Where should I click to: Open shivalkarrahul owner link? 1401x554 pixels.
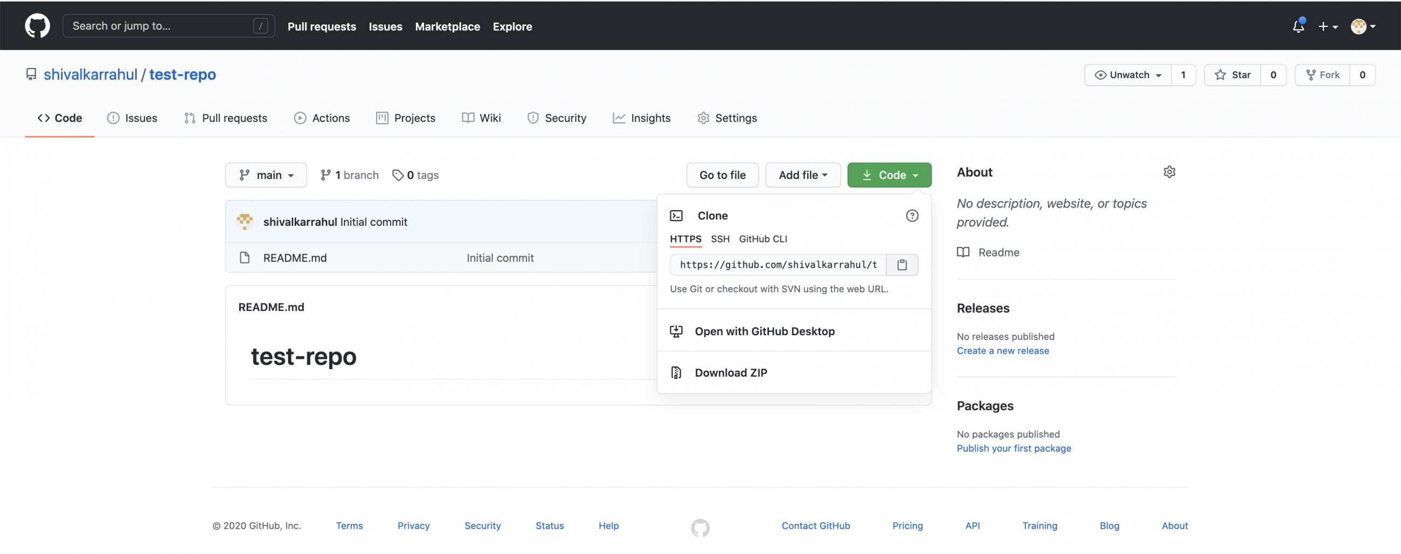91,74
